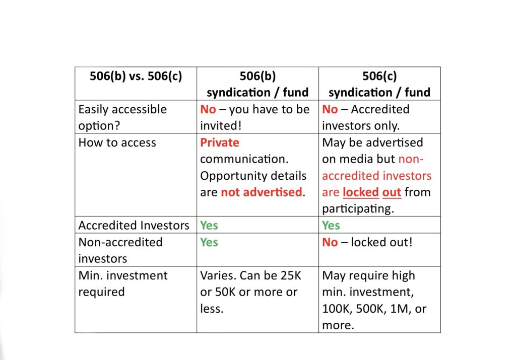
Task: Click the 'No – Accredited investors only.' cell
Action: coord(379,117)
